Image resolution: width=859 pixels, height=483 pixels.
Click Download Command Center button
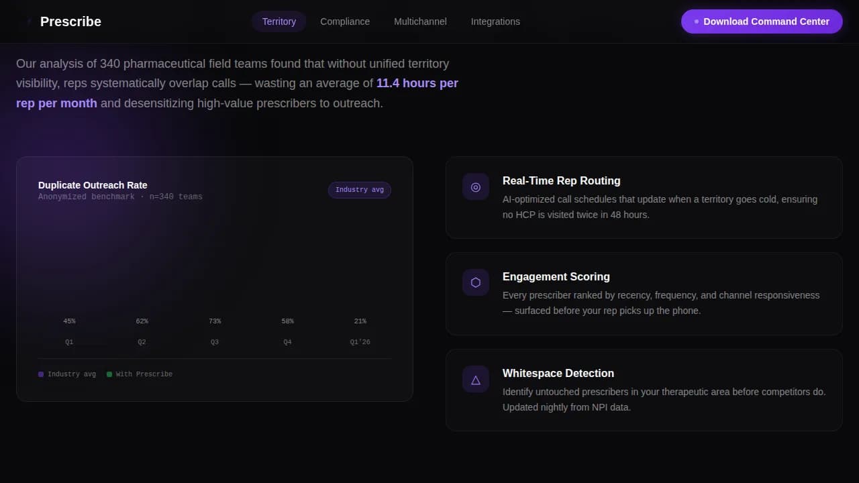click(x=762, y=21)
